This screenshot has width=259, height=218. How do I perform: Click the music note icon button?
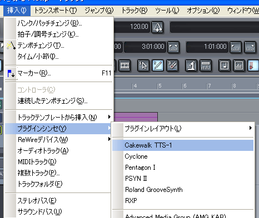[x=225, y=65]
